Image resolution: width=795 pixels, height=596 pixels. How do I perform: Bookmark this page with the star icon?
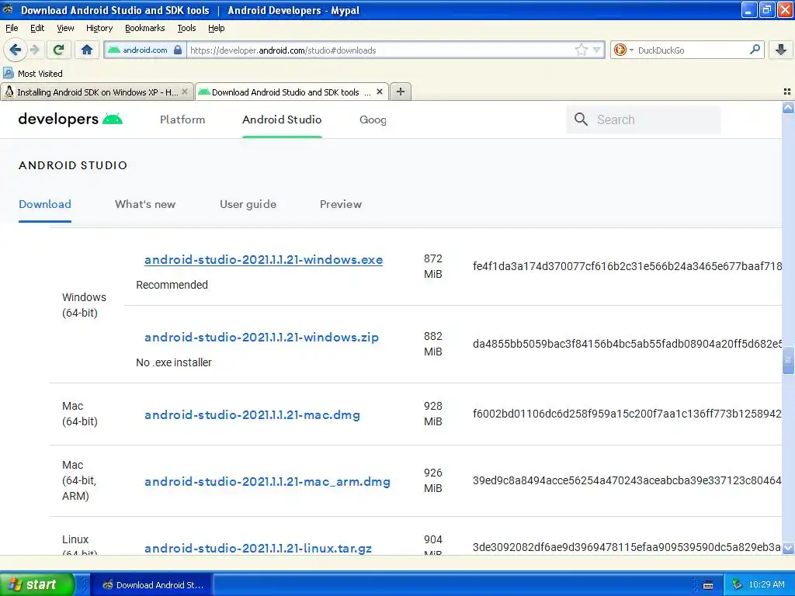click(x=581, y=50)
